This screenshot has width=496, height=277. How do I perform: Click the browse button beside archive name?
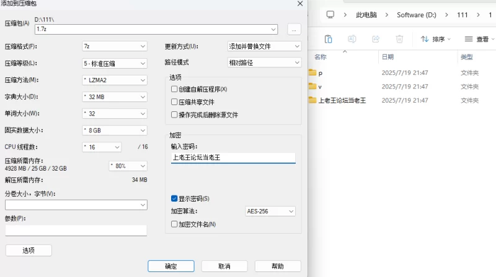tap(294, 29)
